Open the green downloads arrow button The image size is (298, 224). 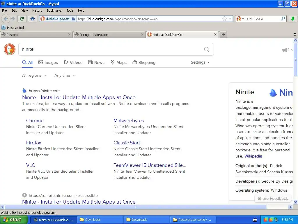(293, 19)
